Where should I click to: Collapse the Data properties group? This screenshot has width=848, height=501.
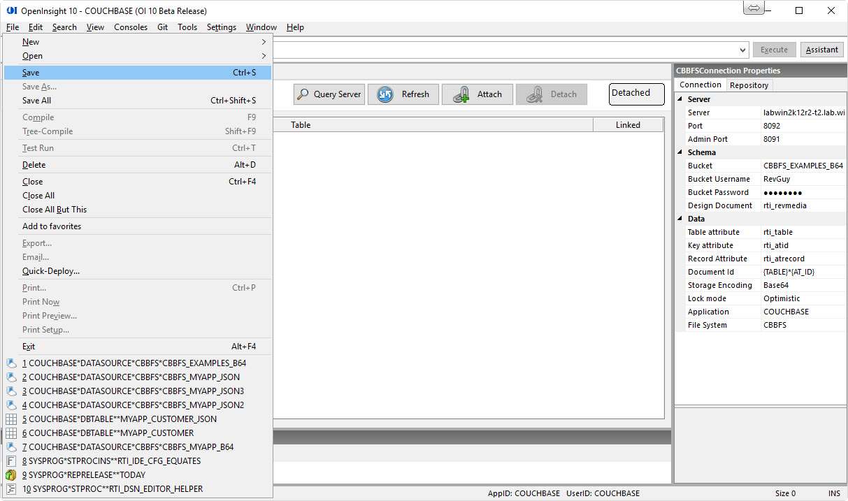(x=679, y=219)
